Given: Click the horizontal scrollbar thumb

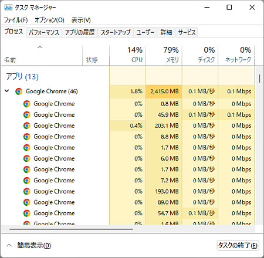Looking at the screenshot, I should pos(71,229).
